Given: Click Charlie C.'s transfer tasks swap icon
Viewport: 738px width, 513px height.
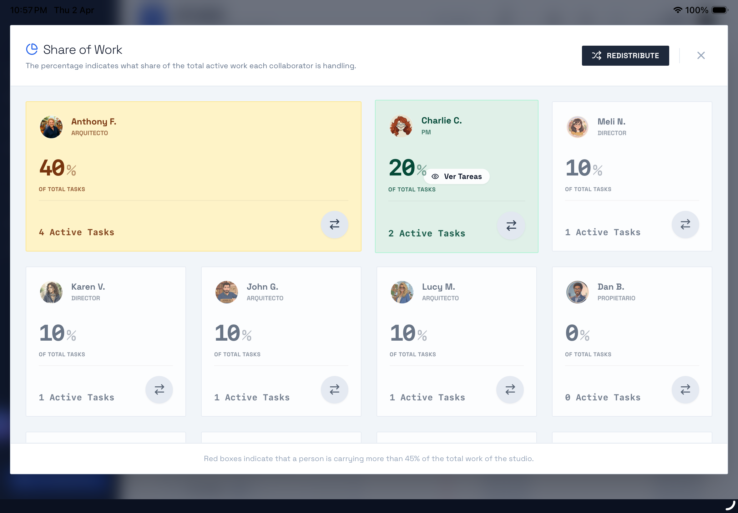Looking at the screenshot, I should 511,226.
